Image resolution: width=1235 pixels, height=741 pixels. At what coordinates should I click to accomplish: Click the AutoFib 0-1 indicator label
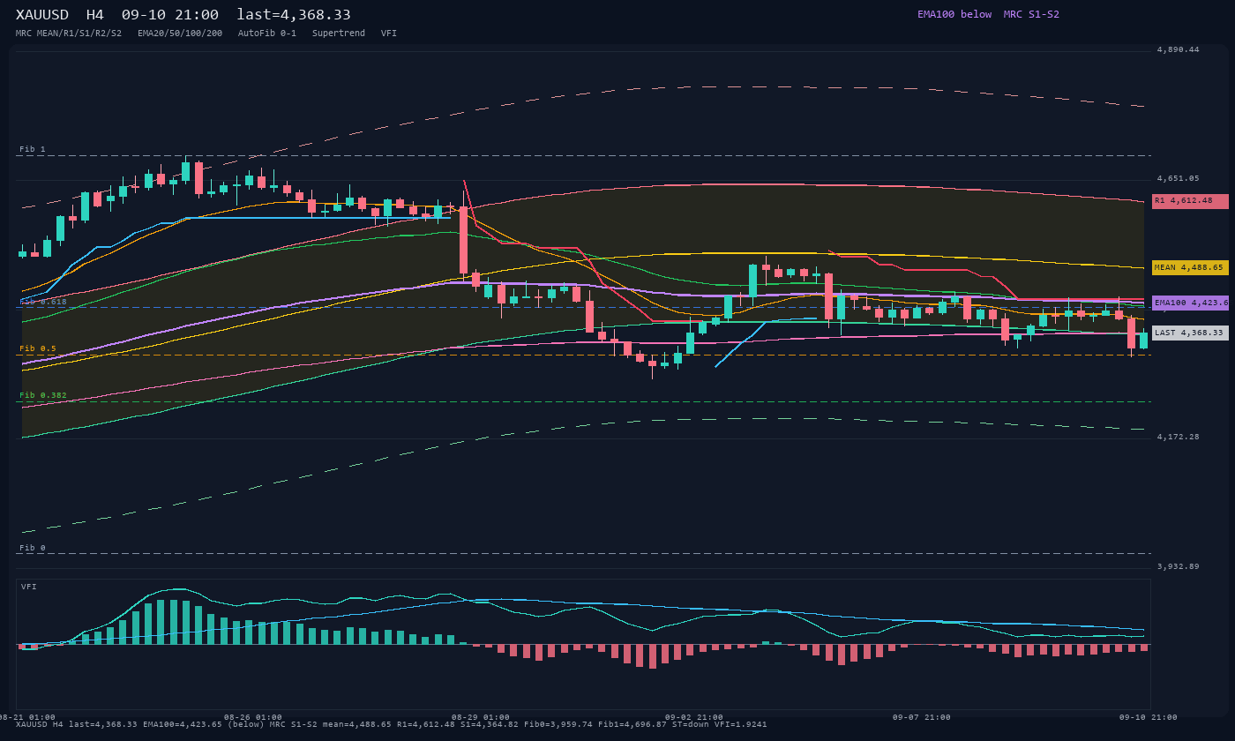click(267, 34)
